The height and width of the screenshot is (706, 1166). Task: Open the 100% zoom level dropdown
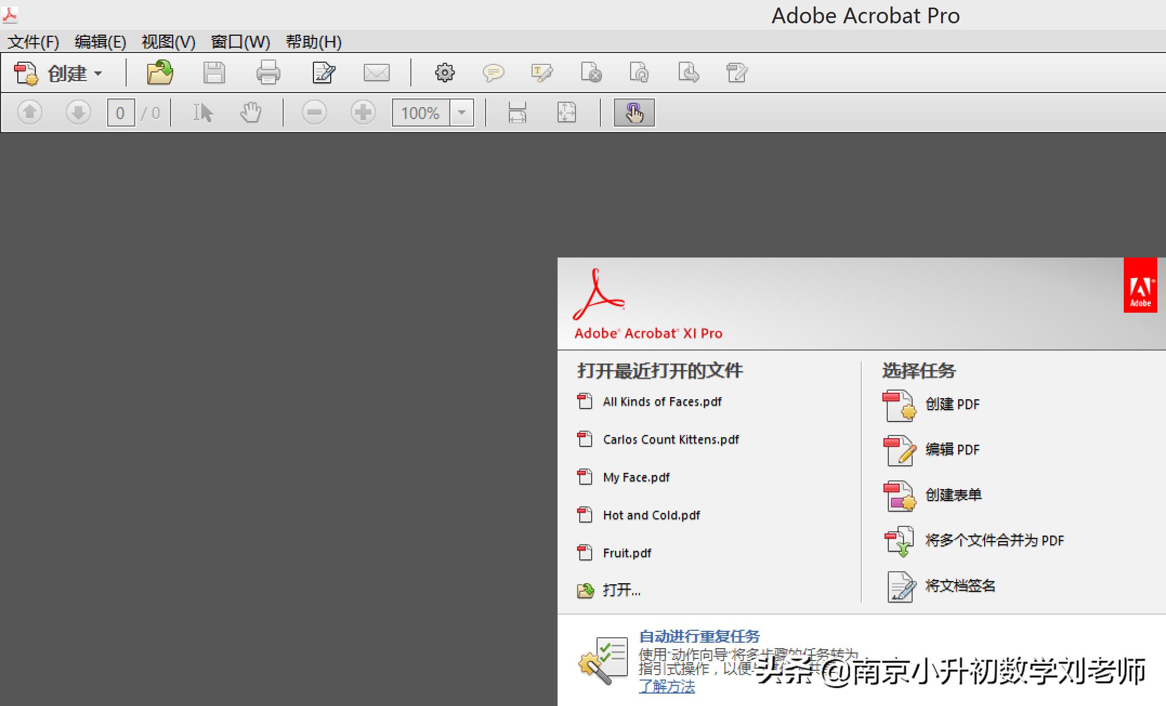tap(462, 113)
